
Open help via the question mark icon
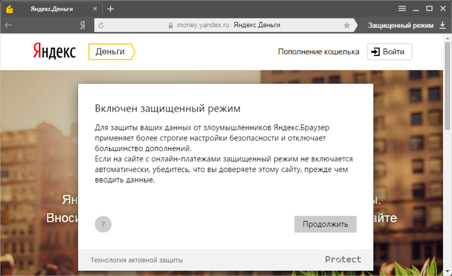coord(103,224)
